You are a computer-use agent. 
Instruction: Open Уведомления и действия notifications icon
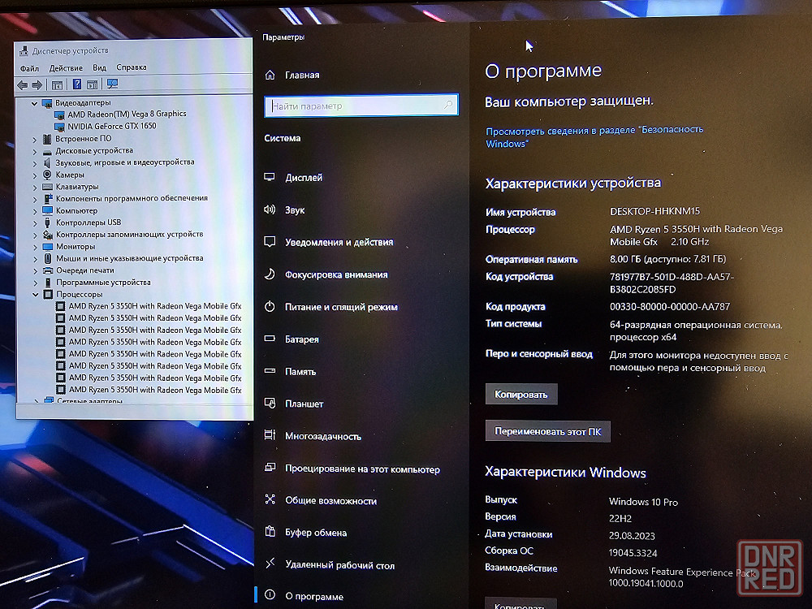pos(270,242)
